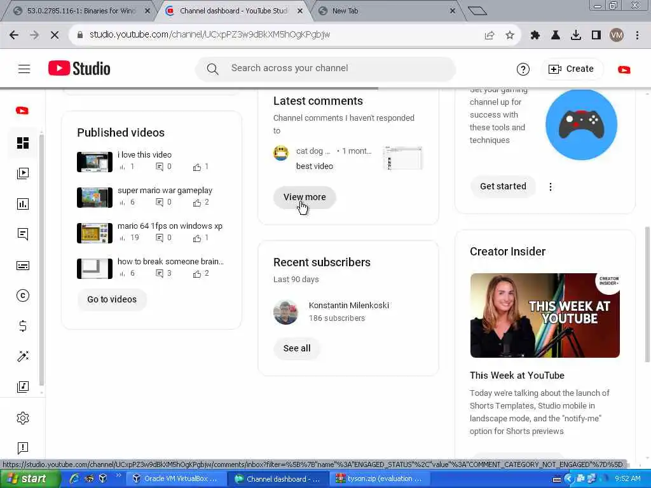The height and width of the screenshot is (488, 651).
Task: Select the Channel dashboard browser tab
Action: click(234, 11)
